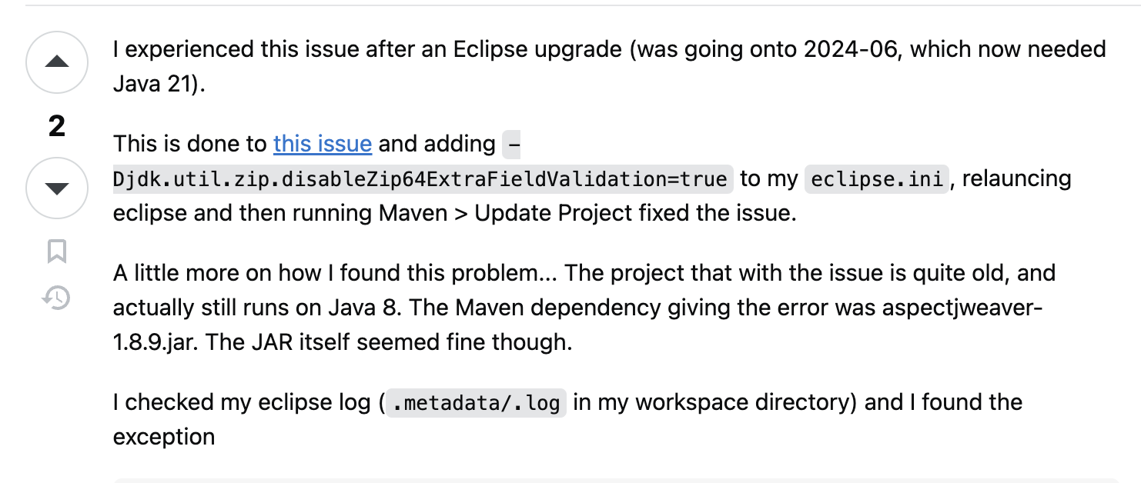This screenshot has width=1141, height=483.
Task: Upvote this answer with the up arrow
Action: click(57, 62)
